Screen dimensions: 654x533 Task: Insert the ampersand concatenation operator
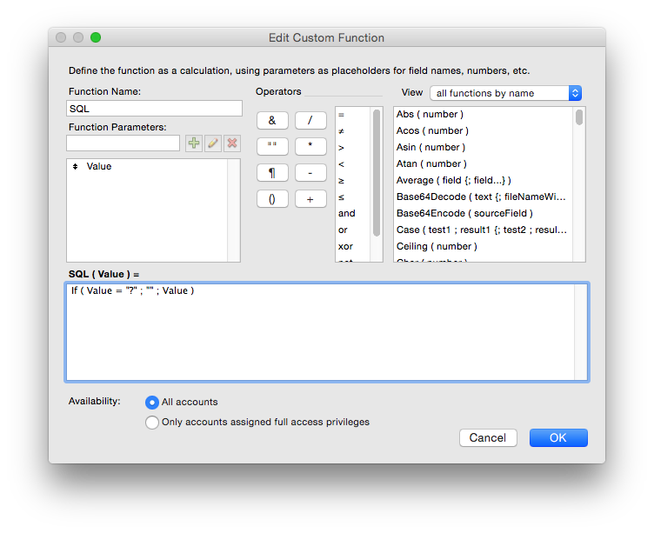(272, 121)
